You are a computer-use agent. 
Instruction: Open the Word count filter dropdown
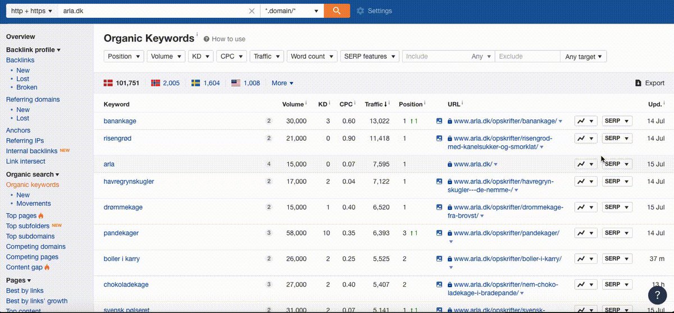coord(312,56)
